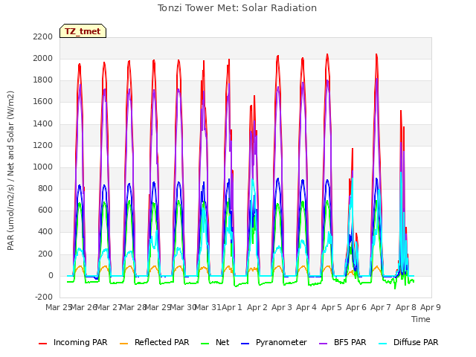Click the 400 y-axis tick value
Viewport: 476px width, 357px height.
coord(45,232)
